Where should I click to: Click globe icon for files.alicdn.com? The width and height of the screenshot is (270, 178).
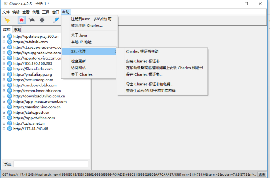(10, 69)
